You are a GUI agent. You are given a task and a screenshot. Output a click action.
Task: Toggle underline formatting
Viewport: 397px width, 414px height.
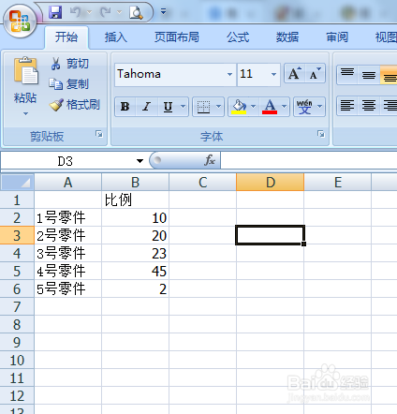coord(169,107)
